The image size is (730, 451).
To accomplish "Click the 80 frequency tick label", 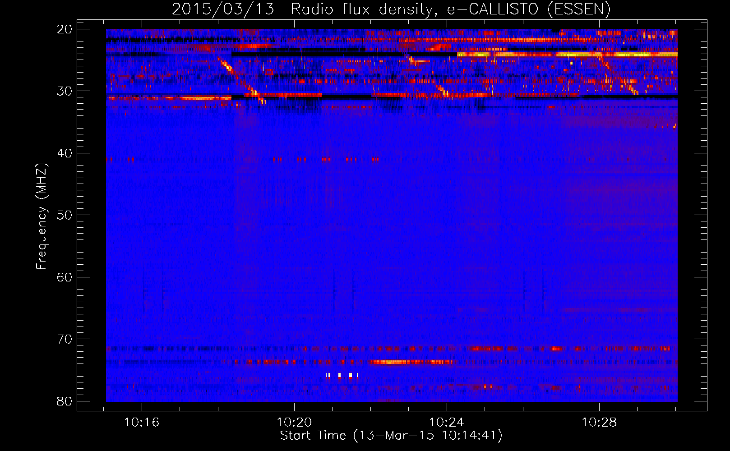I will [65, 401].
